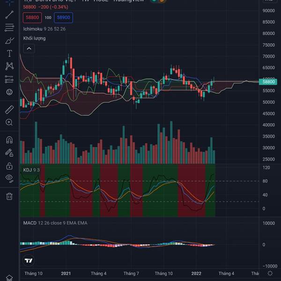
Task: Click the red 58800 sell button
Action: point(32,18)
